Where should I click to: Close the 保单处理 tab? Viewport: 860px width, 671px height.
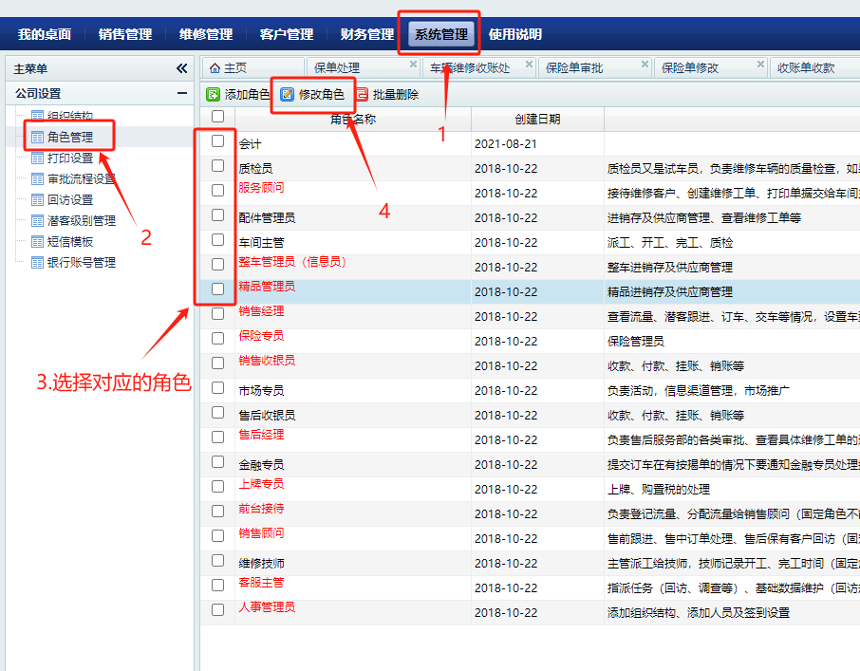413,65
